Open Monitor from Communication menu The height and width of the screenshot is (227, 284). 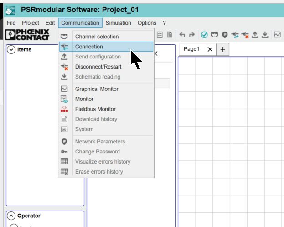pos(106,99)
